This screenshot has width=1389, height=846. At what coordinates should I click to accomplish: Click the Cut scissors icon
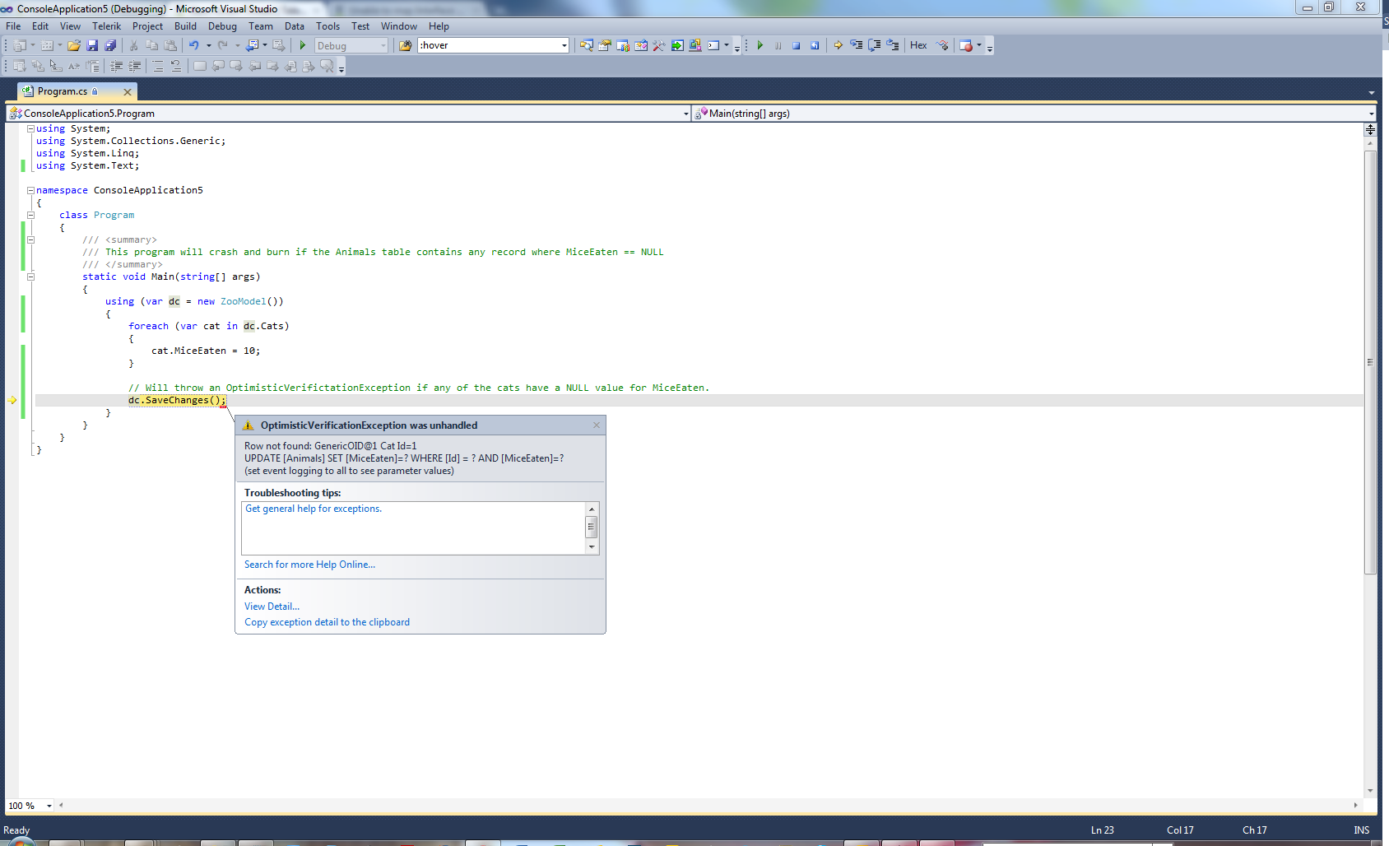[133, 45]
